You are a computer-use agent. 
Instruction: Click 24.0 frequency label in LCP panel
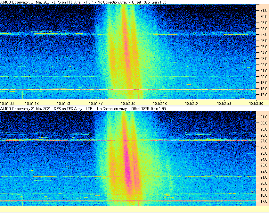point(264,159)
